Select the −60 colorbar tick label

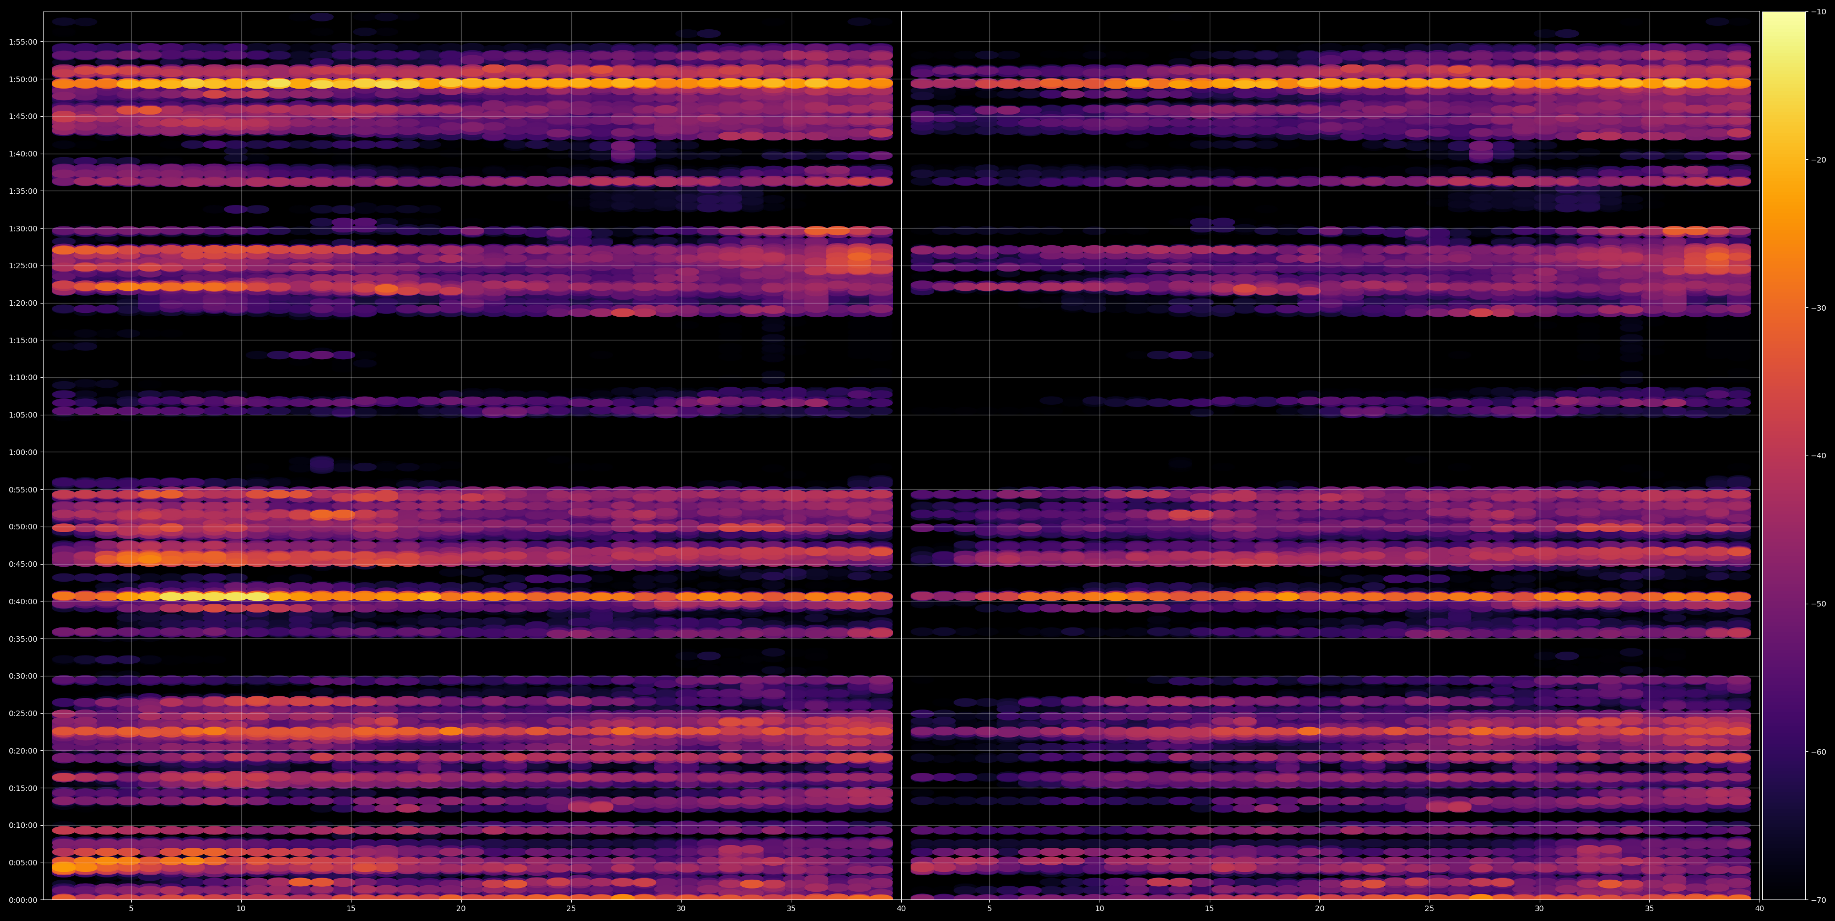coord(1818,752)
